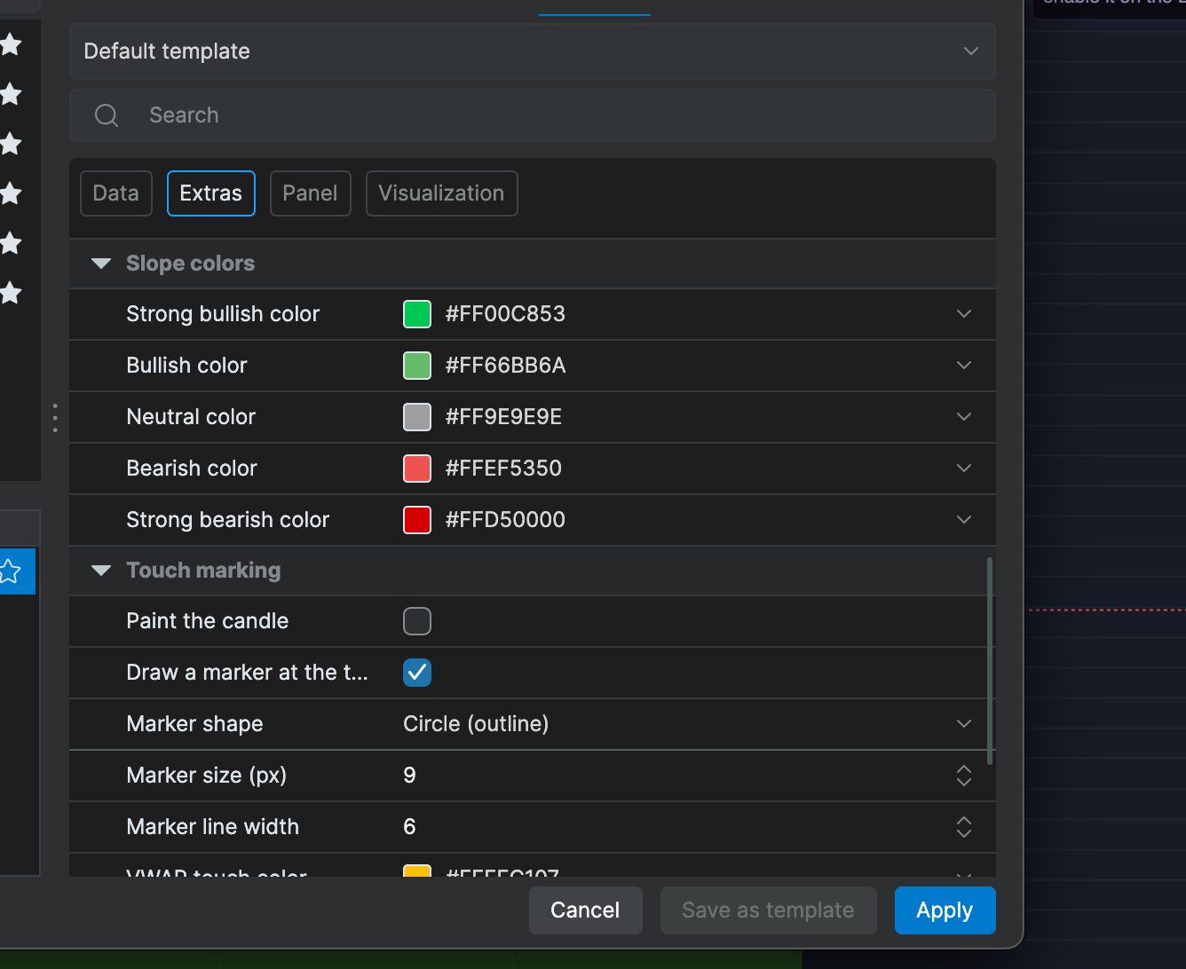
Task: Switch to the Panel tab
Action: click(311, 193)
